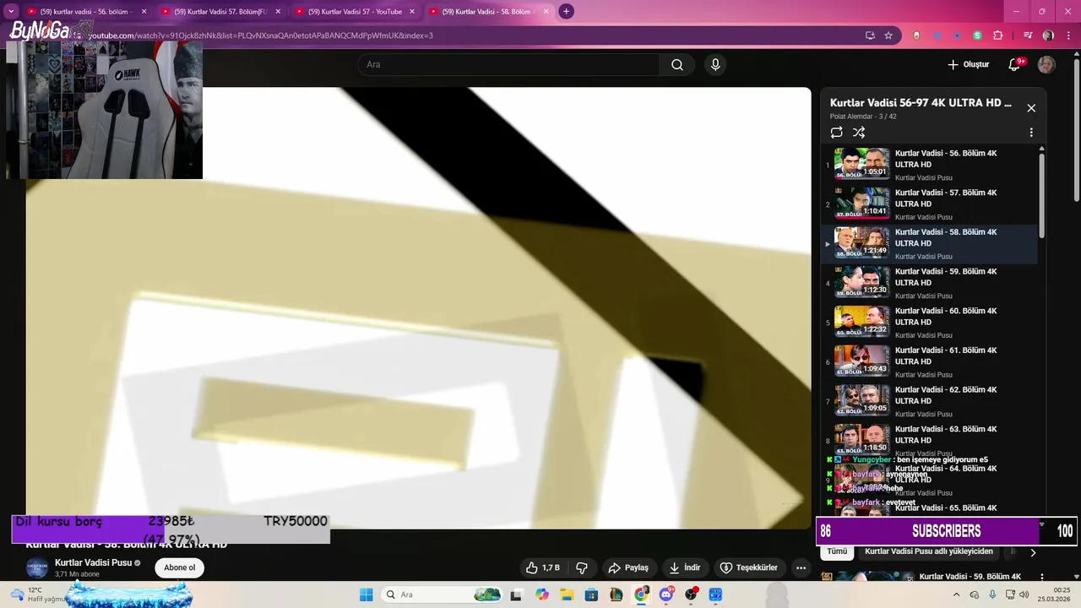This screenshot has height=608, width=1081.
Task: Close the 'Kurtlar Vadisi - 58. Bölüm' tab
Action: (x=546, y=12)
